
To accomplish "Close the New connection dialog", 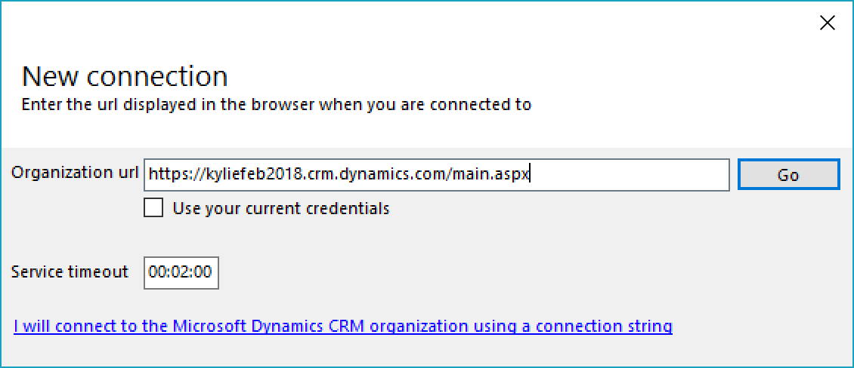I will coord(828,23).
